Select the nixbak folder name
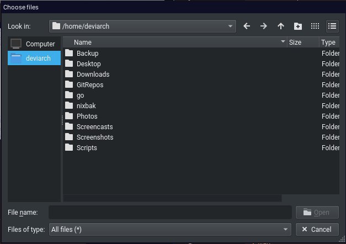Viewport: 346px width, 244px height. pyautogui.click(x=86, y=106)
